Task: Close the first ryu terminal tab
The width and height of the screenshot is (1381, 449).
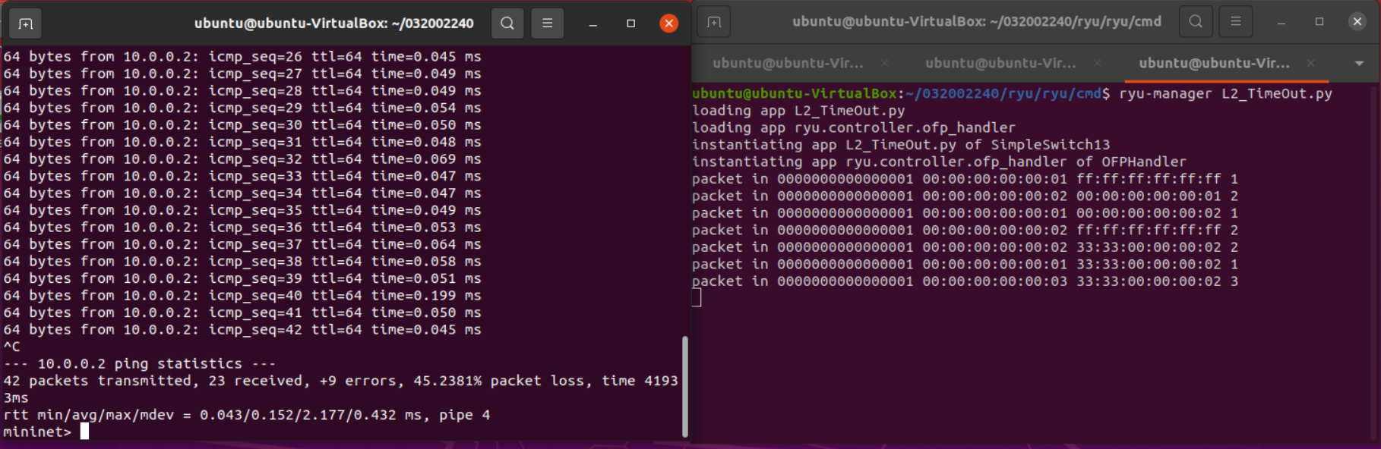Action: point(885,63)
